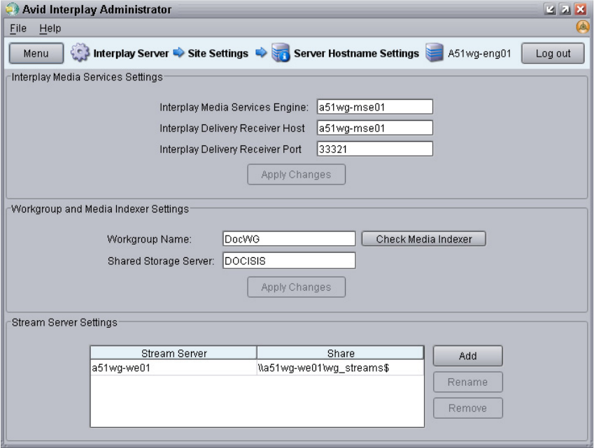Screen dimensions: 594x448
Task: Click the A51wg-eng01 server stack icon
Action: [434, 52]
